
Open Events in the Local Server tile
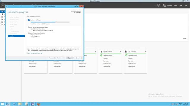[x=105, y=58]
